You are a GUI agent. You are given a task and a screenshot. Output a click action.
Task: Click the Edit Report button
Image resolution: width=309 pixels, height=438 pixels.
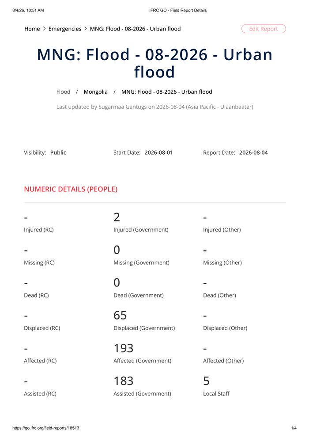(x=264, y=29)
